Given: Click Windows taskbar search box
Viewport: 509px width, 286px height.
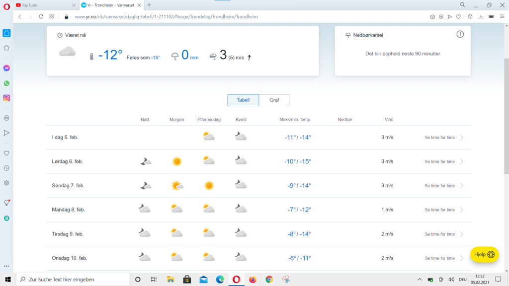Looking at the screenshot, I should click(73, 279).
